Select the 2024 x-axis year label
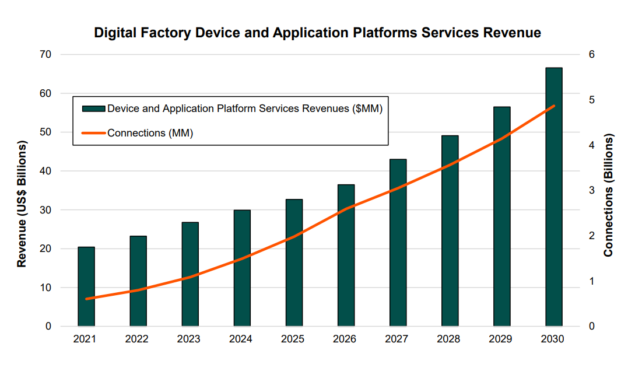The image size is (628, 371). [x=242, y=339]
